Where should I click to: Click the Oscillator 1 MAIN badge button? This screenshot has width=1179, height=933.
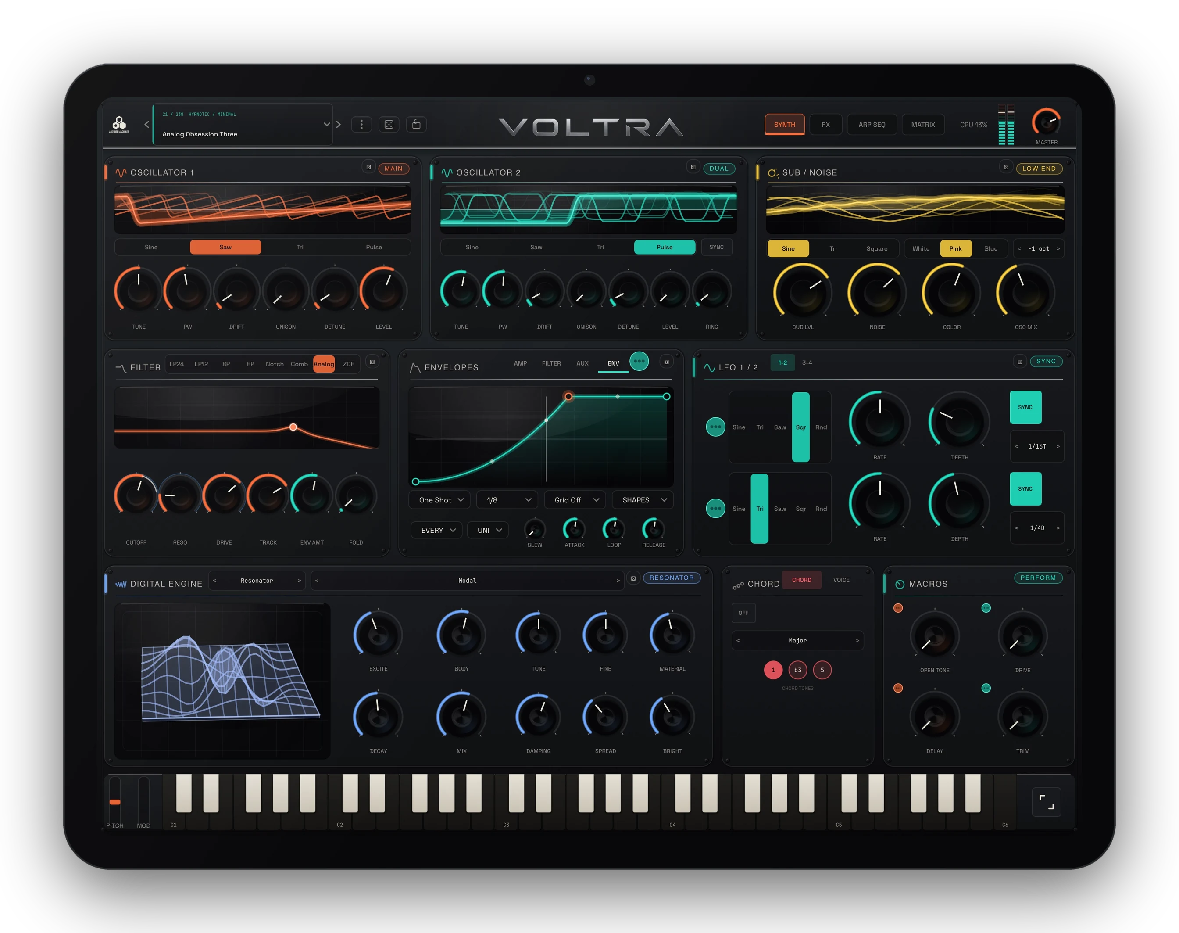coord(393,168)
